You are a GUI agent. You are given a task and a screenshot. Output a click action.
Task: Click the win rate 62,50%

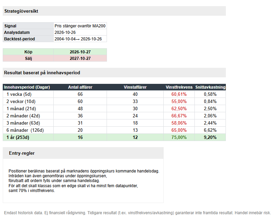coord(179,108)
